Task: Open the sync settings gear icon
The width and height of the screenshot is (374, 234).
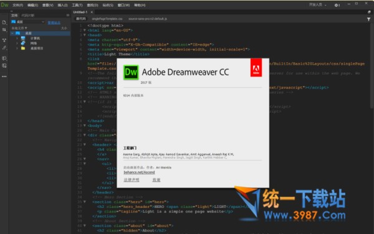Action: (x=337, y=5)
